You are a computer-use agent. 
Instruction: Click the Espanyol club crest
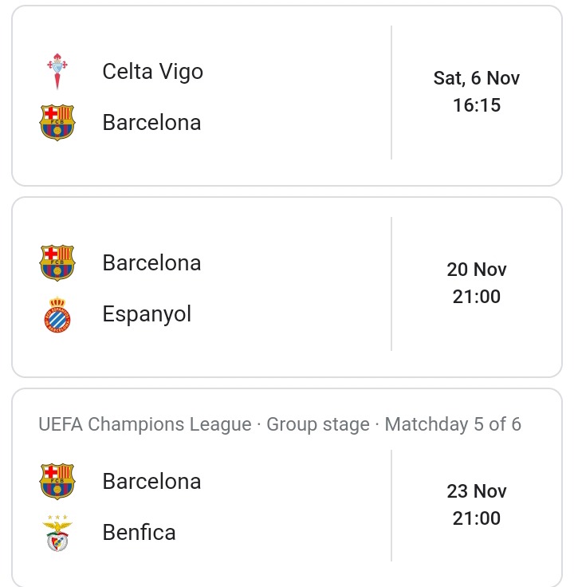coord(57,314)
